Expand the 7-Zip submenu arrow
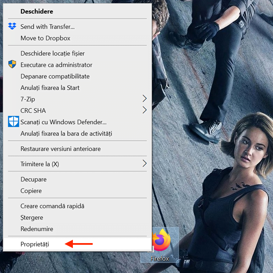 pyautogui.click(x=145, y=99)
